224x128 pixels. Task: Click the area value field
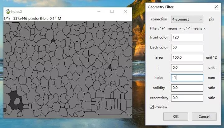187,57
